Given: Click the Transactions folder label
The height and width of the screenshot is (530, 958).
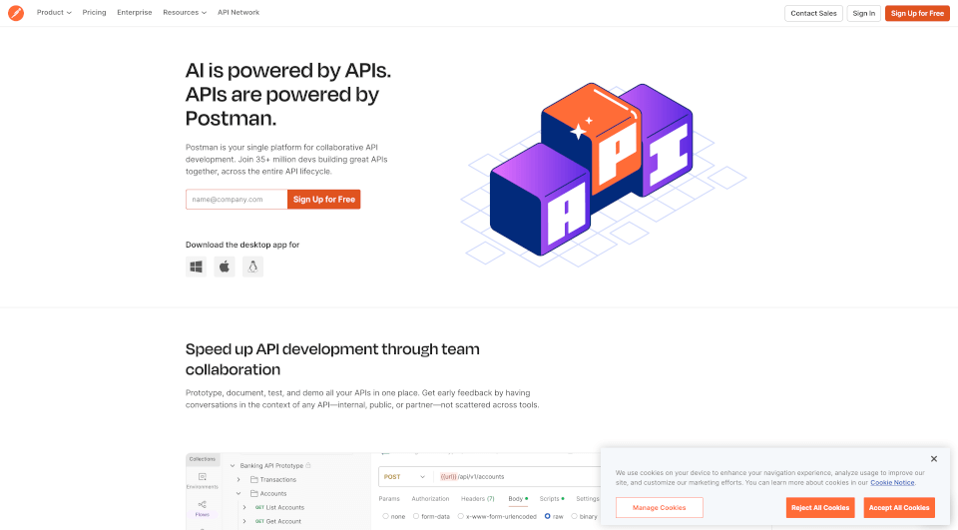Looking at the screenshot, I should point(278,480).
